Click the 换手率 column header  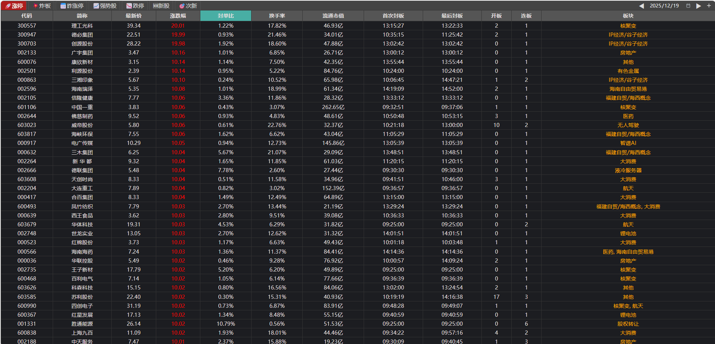pos(277,16)
